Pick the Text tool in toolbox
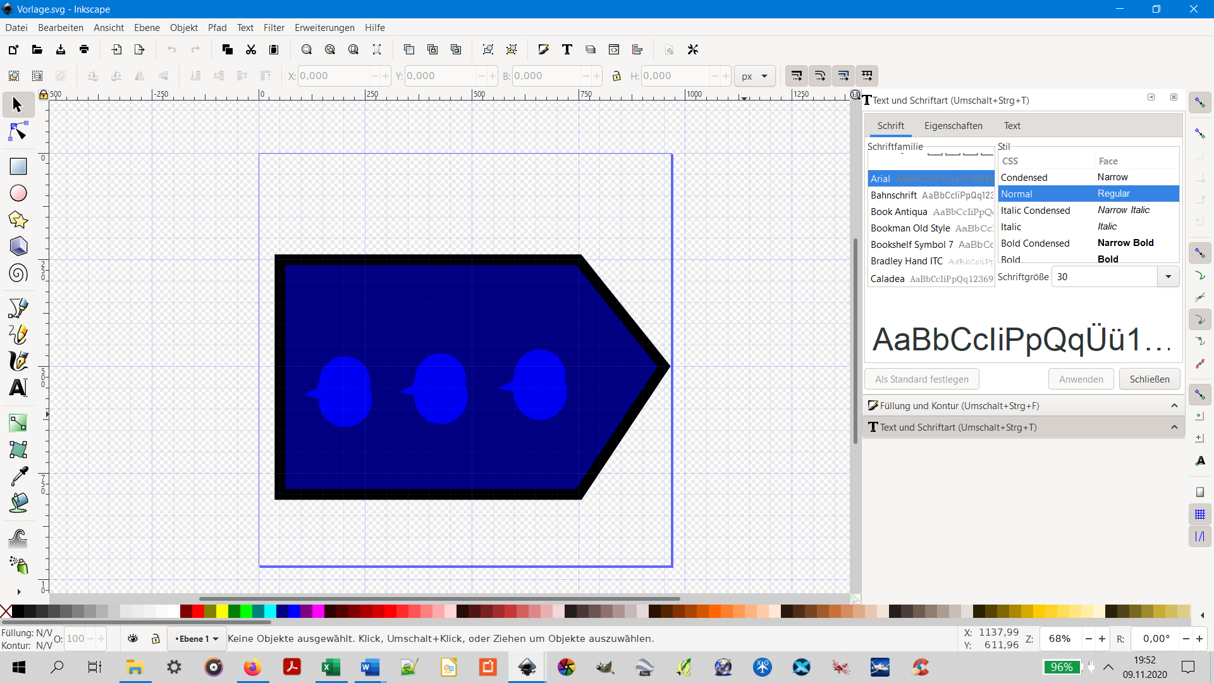 18,388
